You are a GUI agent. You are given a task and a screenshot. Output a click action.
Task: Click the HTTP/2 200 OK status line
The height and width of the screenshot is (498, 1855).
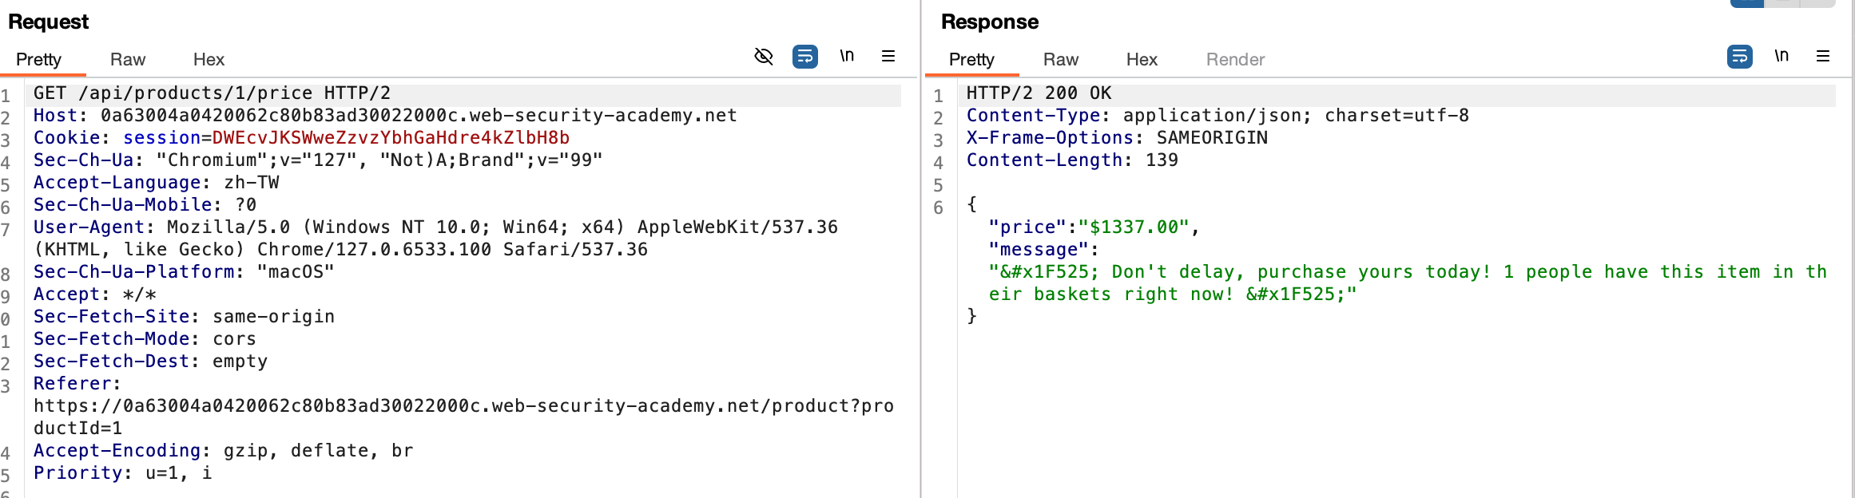(1039, 93)
